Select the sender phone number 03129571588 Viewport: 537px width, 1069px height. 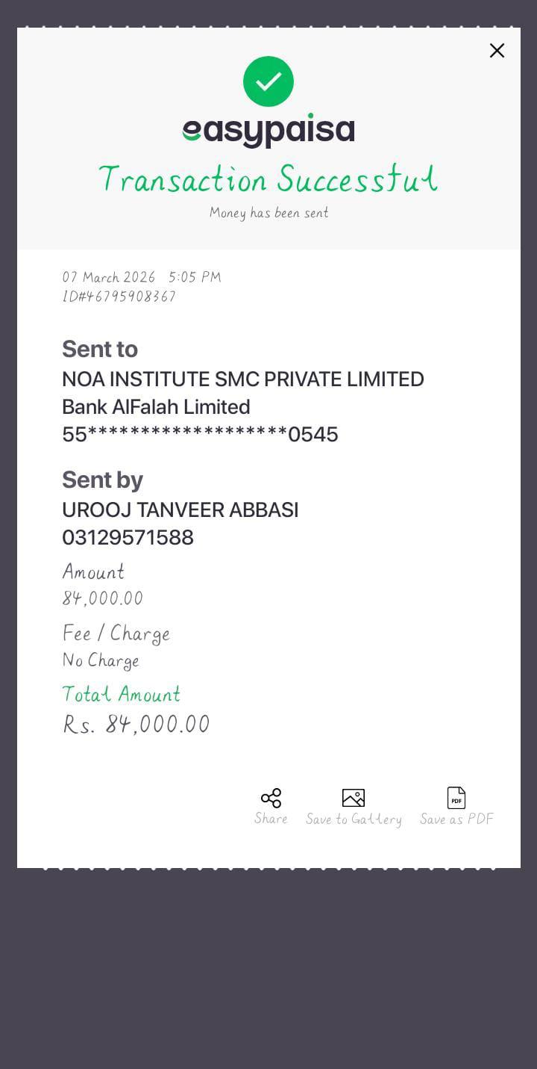(x=128, y=538)
